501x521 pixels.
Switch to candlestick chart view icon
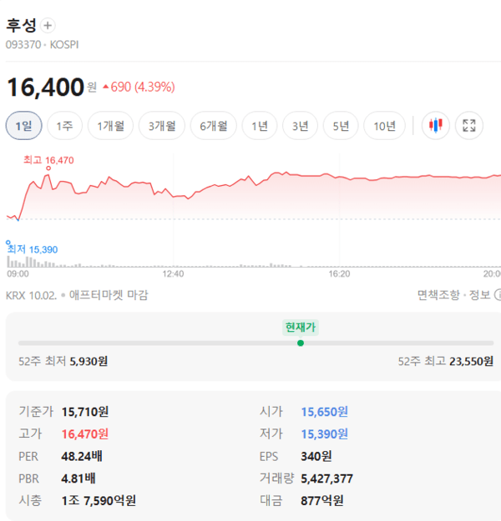pyautogui.click(x=435, y=126)
